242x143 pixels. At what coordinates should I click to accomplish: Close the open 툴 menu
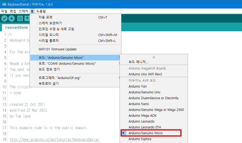click(32, 11)
